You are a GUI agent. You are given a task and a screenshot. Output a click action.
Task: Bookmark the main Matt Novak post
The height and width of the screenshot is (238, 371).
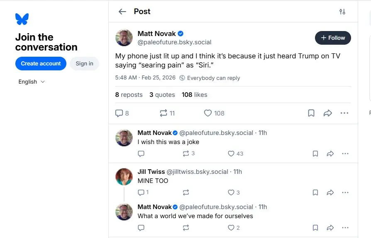point(311,113)
